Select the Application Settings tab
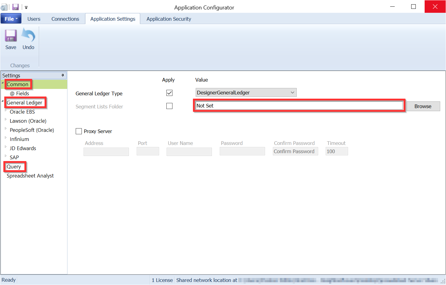Screen dimensions: 446x285 point(113,19)
